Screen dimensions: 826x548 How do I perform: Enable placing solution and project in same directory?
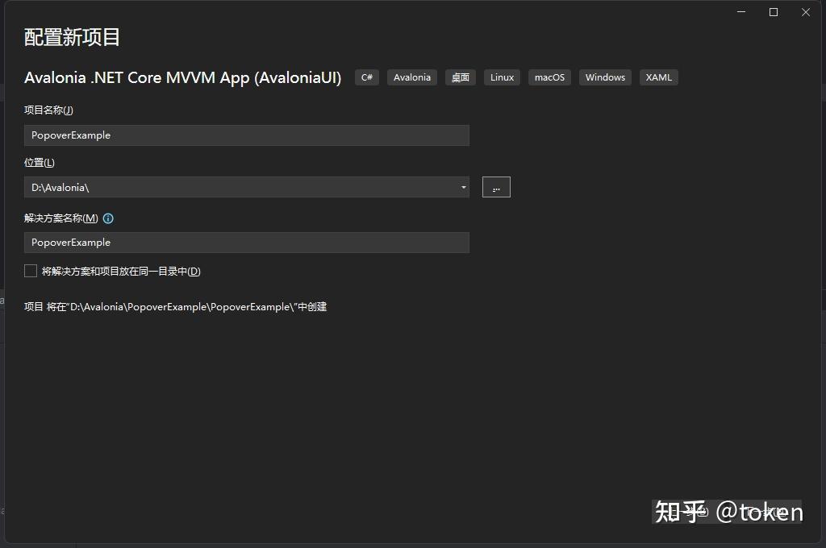click(x=31, y=271)
